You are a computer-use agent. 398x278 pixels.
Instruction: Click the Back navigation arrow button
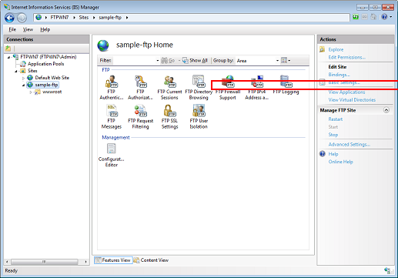point(10,18)
